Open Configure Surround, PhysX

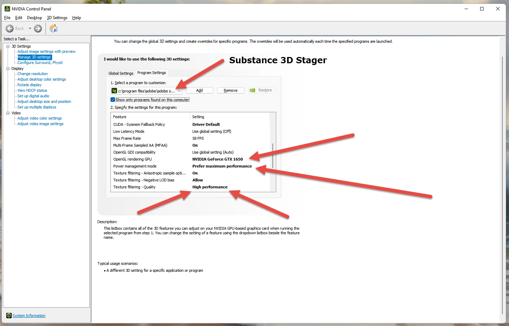(x=40, y=63)
